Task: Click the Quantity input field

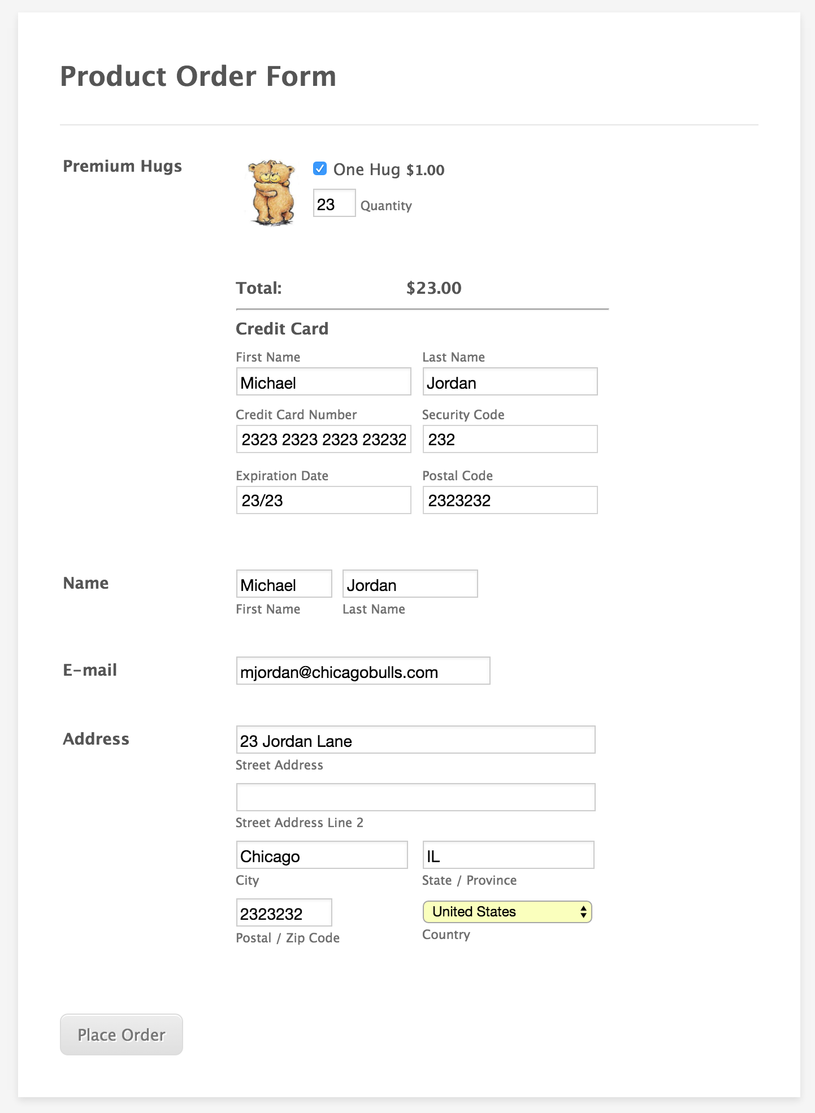Action: (x=334, y=203)
